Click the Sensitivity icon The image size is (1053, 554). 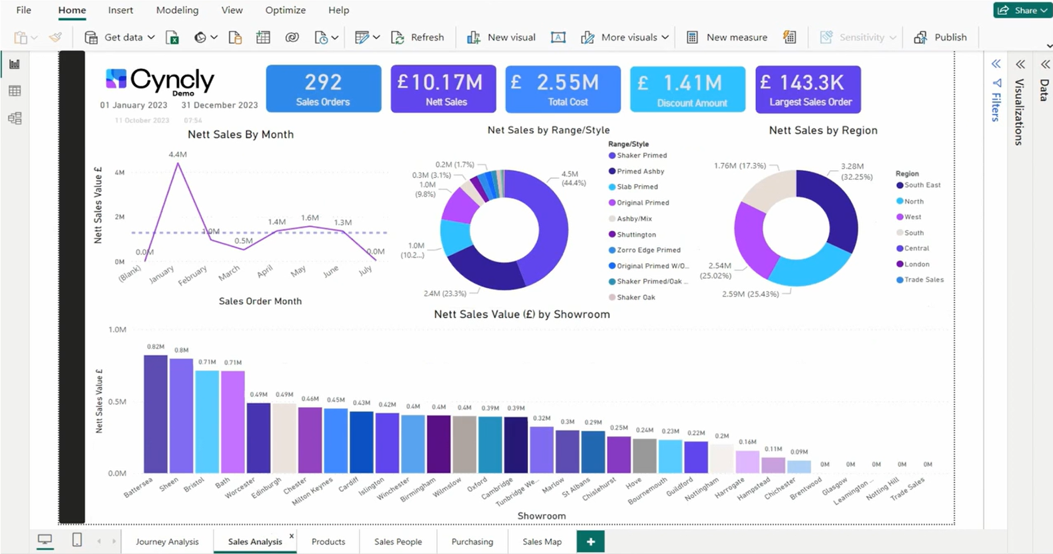point(826,38)
